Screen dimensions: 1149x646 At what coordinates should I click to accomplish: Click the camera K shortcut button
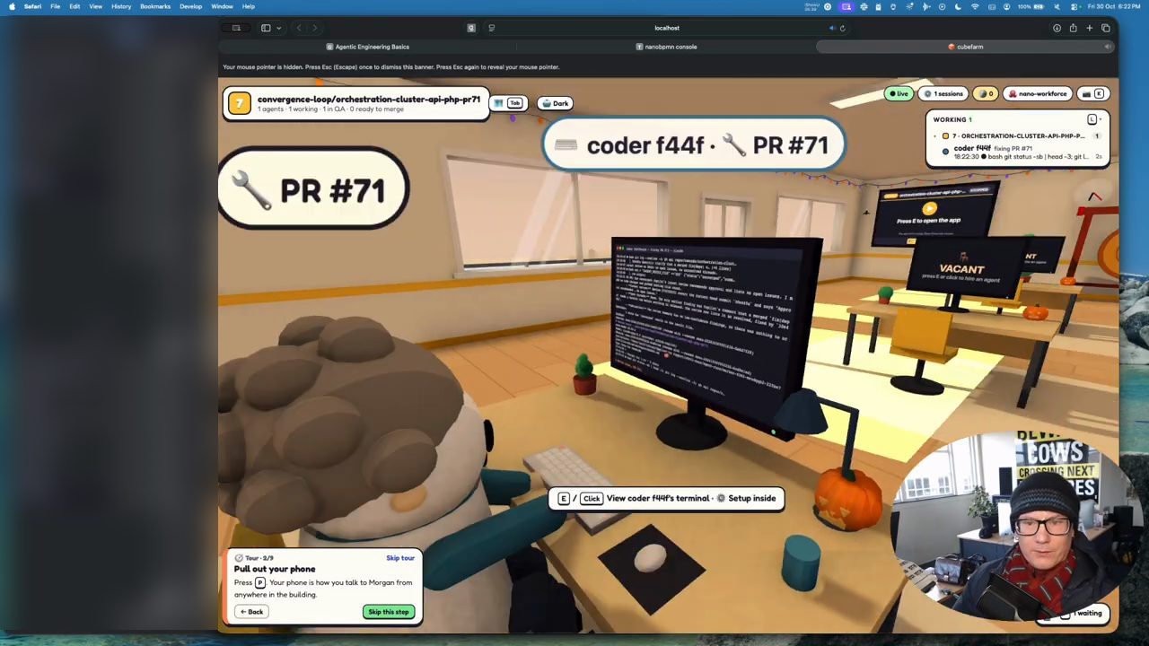1092,93
